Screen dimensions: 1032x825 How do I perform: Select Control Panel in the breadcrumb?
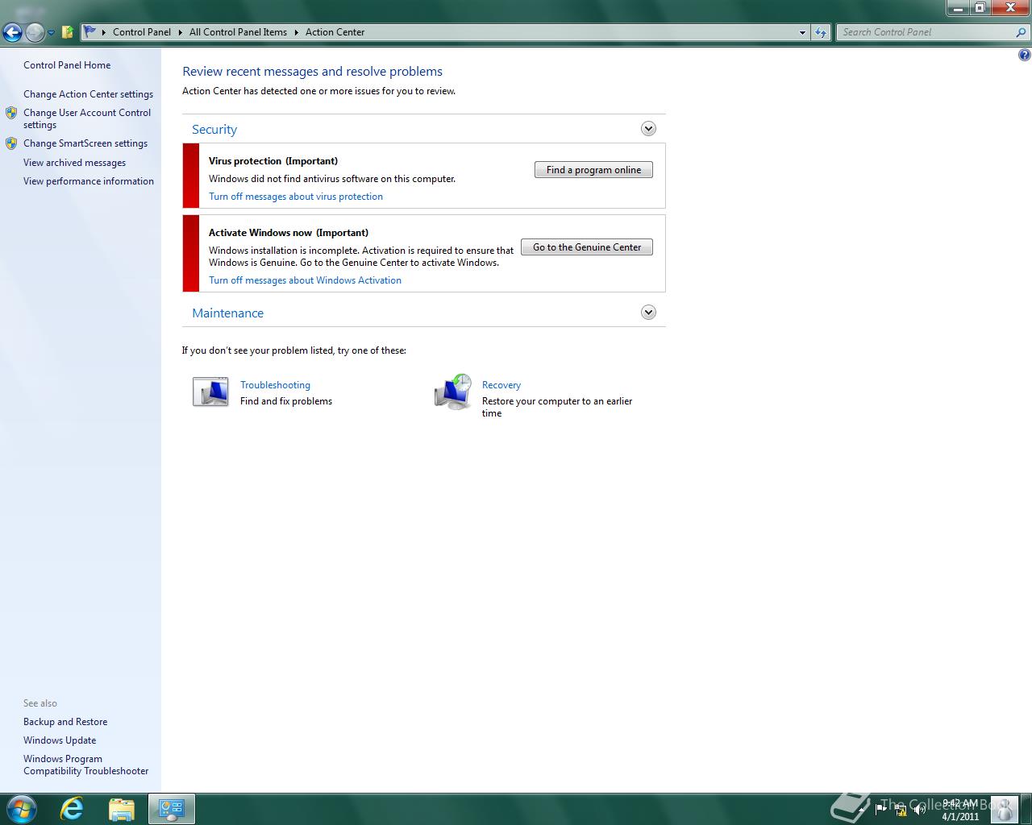[x=142, y=32]
